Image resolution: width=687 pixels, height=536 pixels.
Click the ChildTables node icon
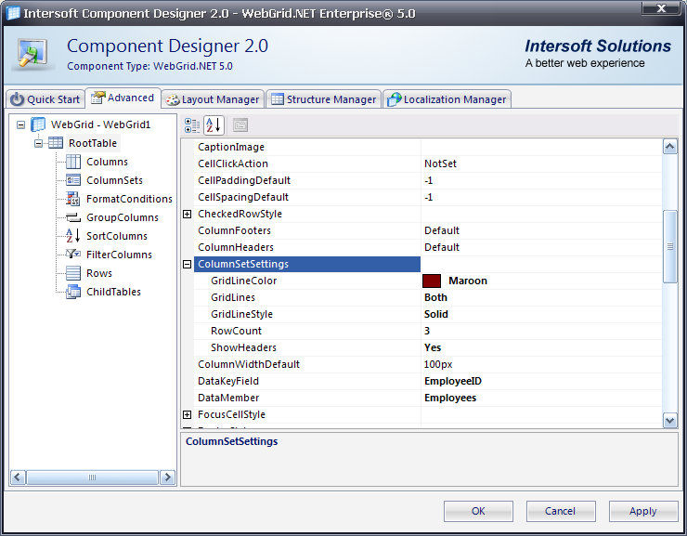click(73, 292)
